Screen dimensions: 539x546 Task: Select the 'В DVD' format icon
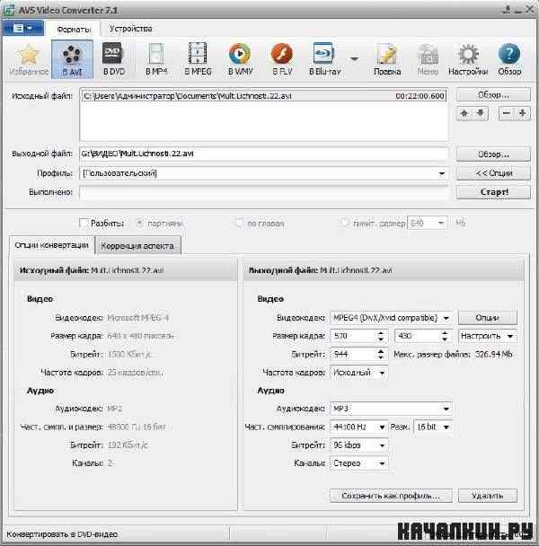[x=113, y=59]
